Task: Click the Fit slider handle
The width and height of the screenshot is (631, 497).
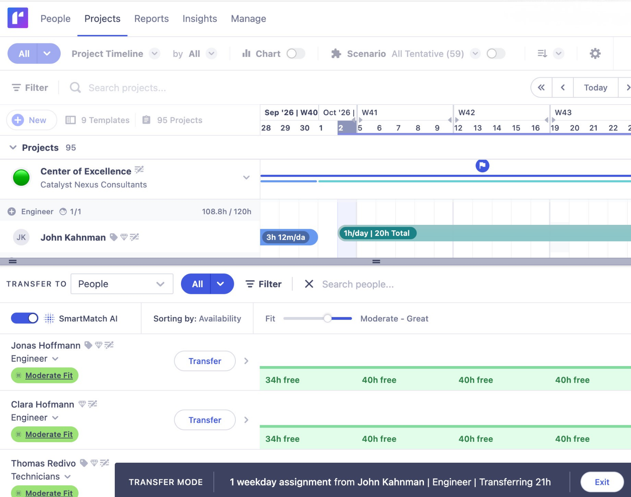Action: [x=327, y=318]
